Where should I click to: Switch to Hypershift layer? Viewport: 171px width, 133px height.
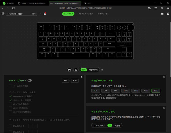click(93, 70)
